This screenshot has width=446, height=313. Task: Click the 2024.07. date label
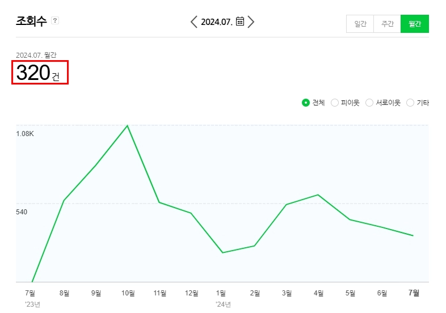217,22
